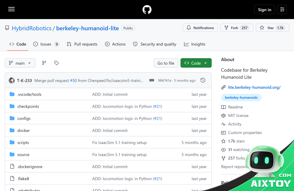Open the .dockerignore file
Viewport: 294px width, 191px height.
(x=30, y=167)
